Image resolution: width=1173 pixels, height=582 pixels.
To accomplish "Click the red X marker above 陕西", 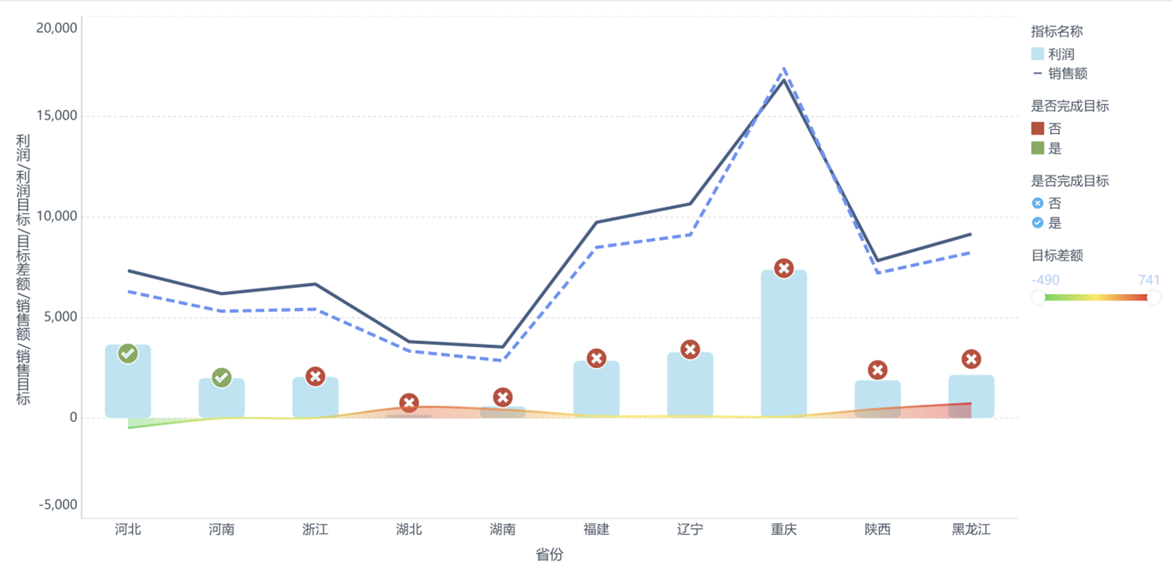I will coord(878,370).
